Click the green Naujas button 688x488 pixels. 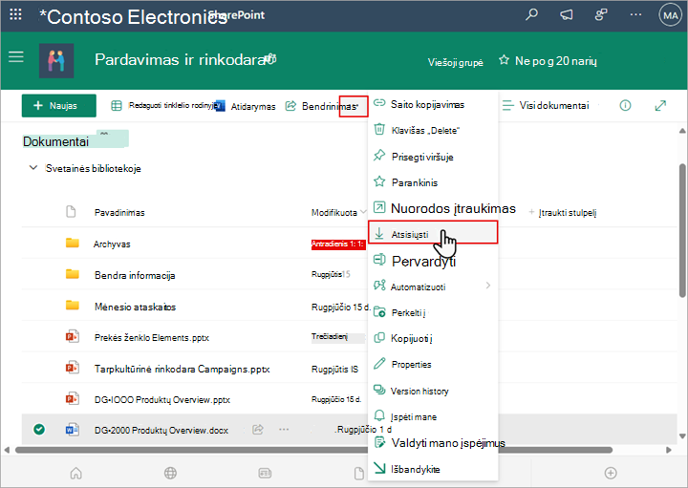pos(59,106)
